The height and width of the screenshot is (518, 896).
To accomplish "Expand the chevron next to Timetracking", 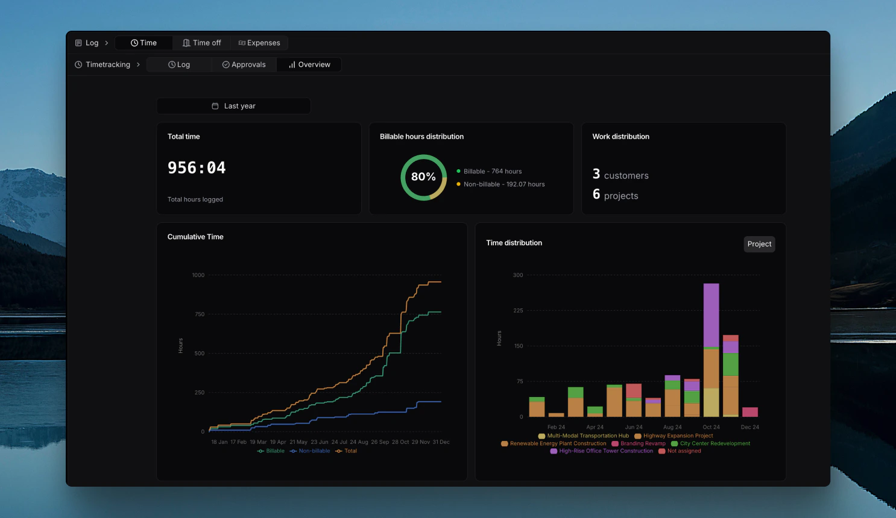I will coord(138,64).
